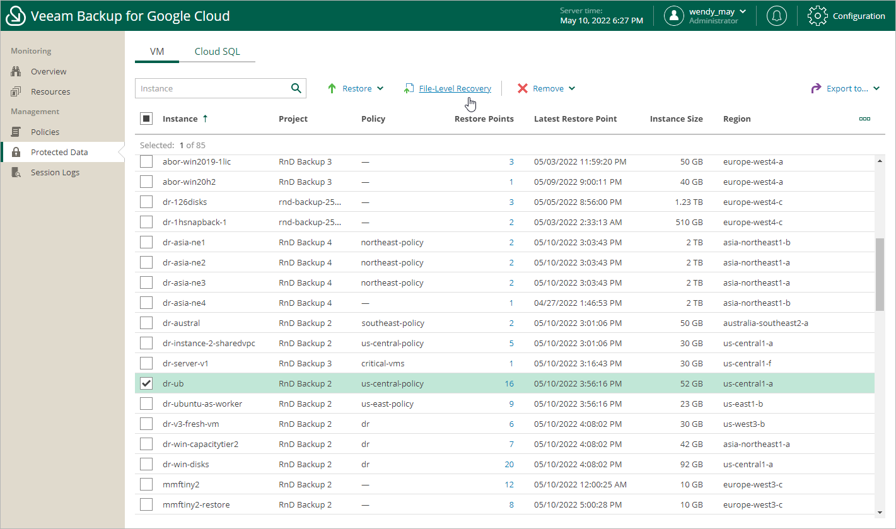The image size is (896, 529).
Task: Expand the Restore dropdown arrow
Action: pyautogui.click(x=380, y=88)
